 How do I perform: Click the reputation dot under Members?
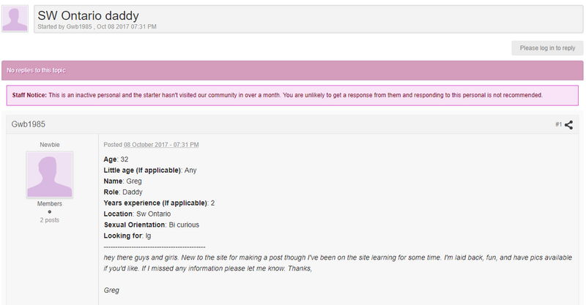(50, 212)
